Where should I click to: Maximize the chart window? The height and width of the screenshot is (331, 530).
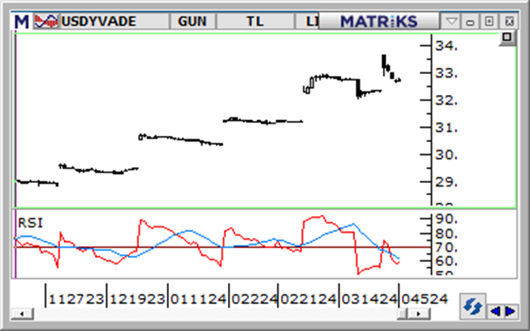(489, 22)
